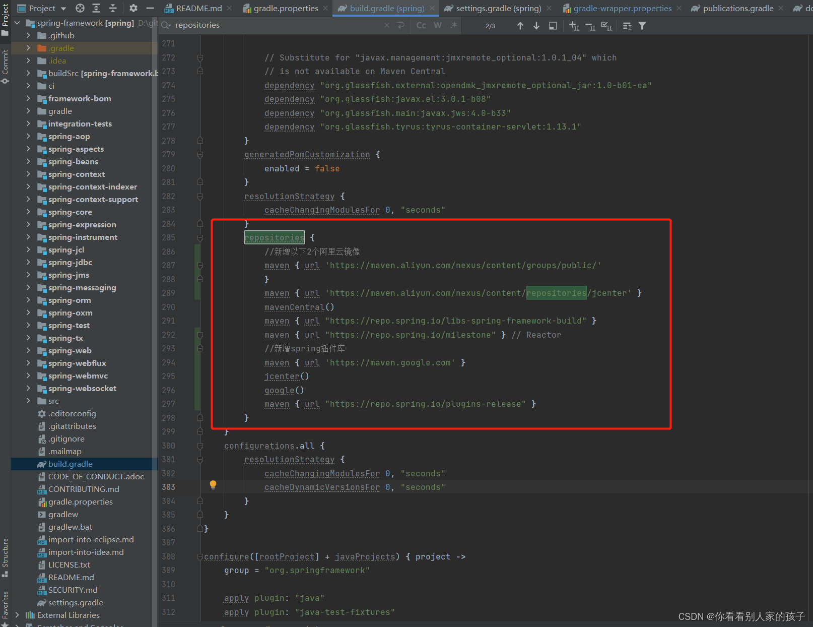Jump to previous search occurrence arrow
The height and width of the screenshot is (627, 813).
point(520,26)
